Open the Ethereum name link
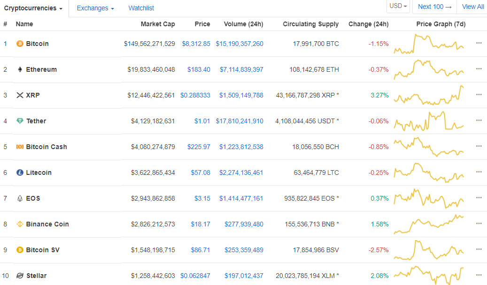 [41, 69]
